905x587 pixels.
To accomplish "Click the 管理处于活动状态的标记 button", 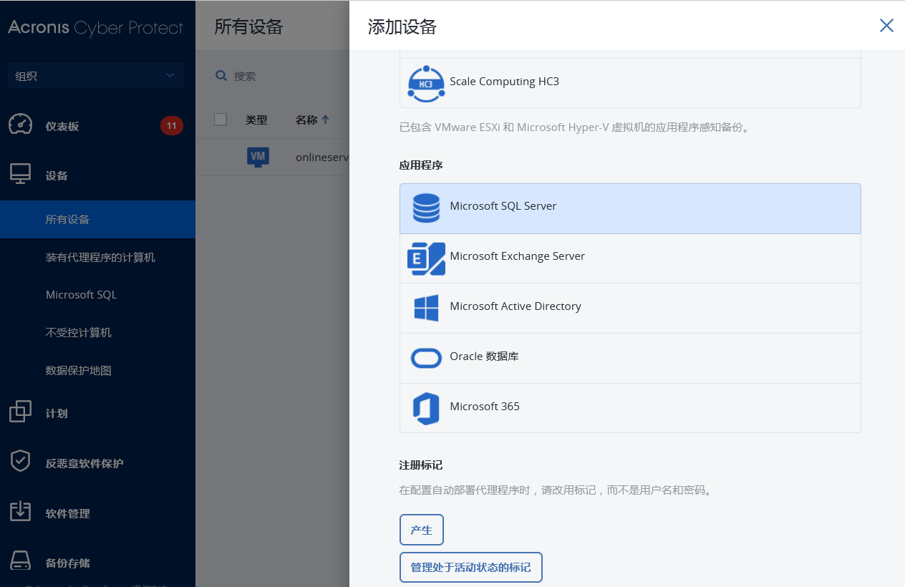I will 470,568.
